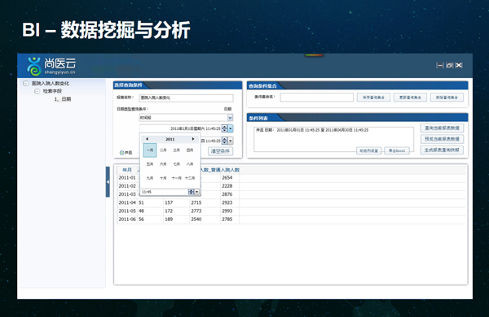The height and width of the screenshot is (317, 489).
Task: Select 六月 in the month picker
Action: click(x=163, y=164)
